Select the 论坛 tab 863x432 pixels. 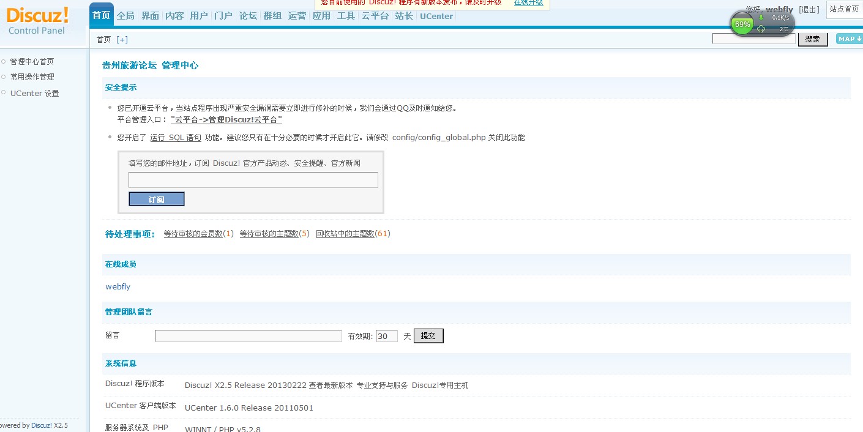(248, 16)
